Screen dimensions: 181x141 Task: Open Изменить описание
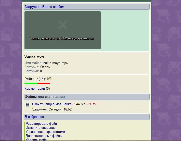point(41,128)
